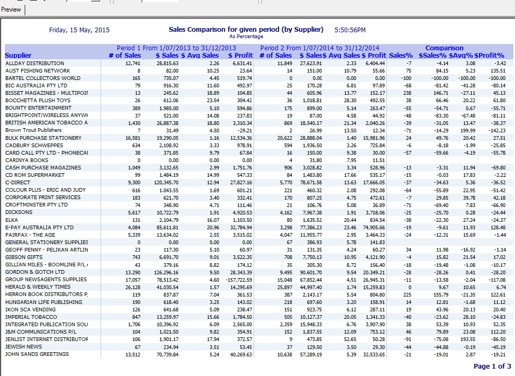
Task: Select the IKON SCA VENDING supplier name
Action: [x=31, y=309]
